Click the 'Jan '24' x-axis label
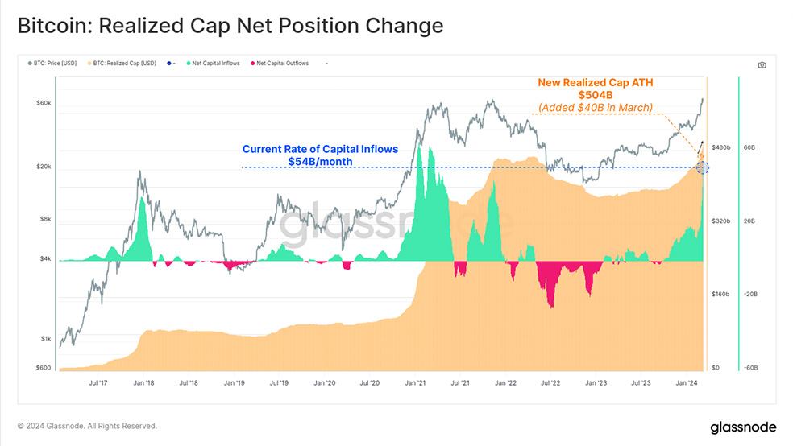The width and height of the screenshot is (793, 446). [x=687, y=385]
